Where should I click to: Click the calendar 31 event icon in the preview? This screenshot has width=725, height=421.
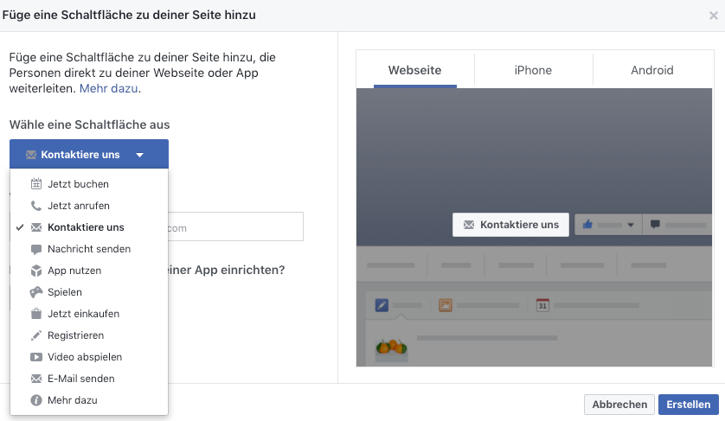(542, 305)
